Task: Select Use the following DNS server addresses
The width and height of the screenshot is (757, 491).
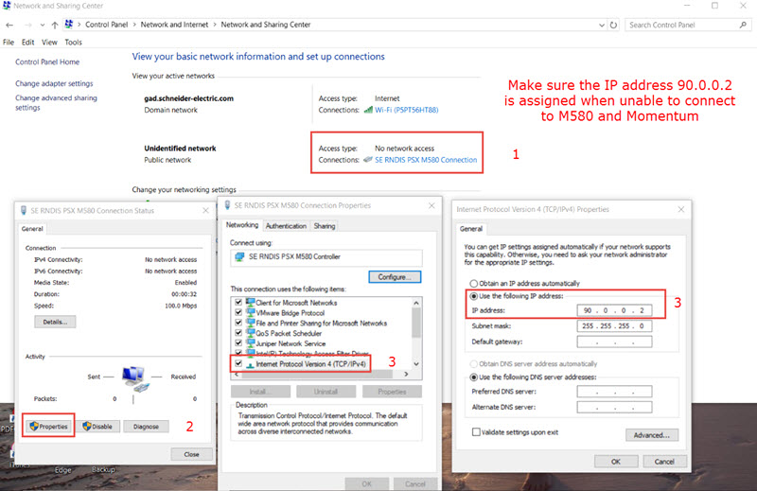Action: tap(474, 377)
